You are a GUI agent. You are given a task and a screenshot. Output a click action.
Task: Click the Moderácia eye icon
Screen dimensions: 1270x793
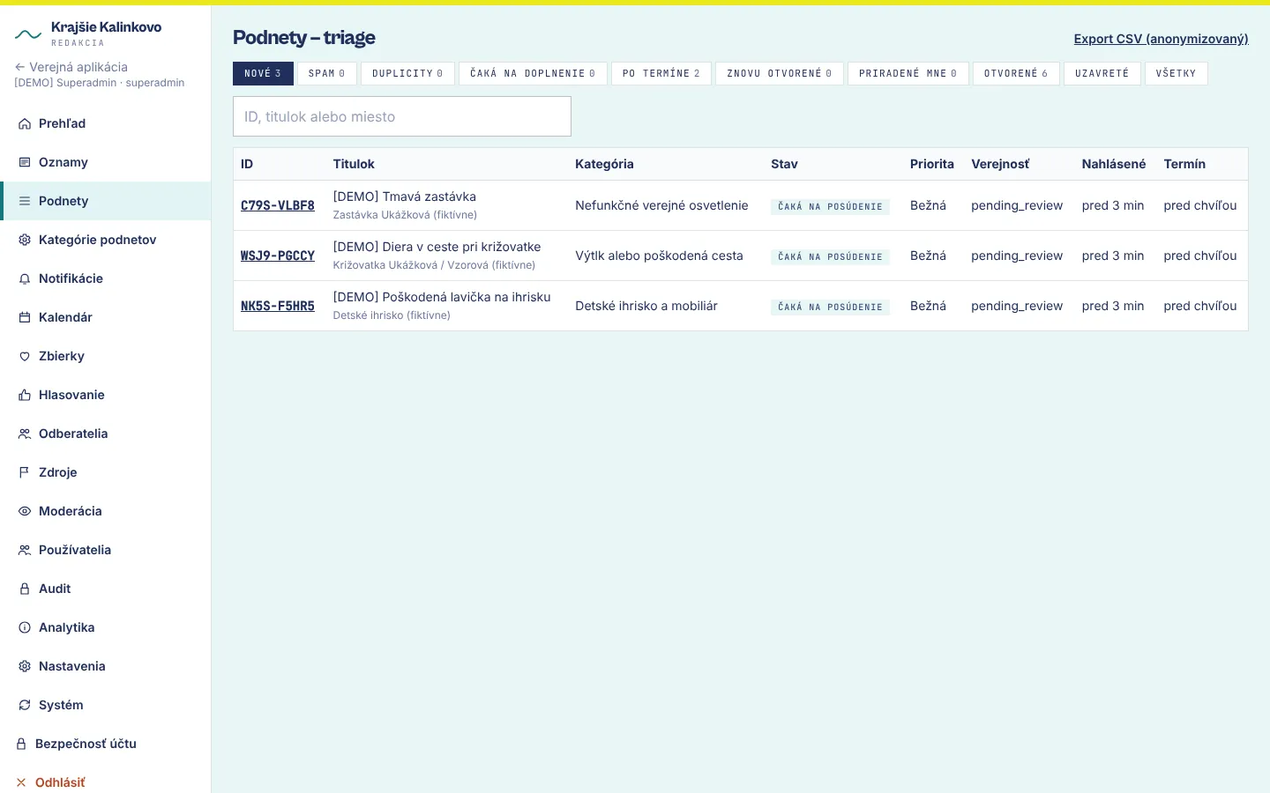pos(25,511)
